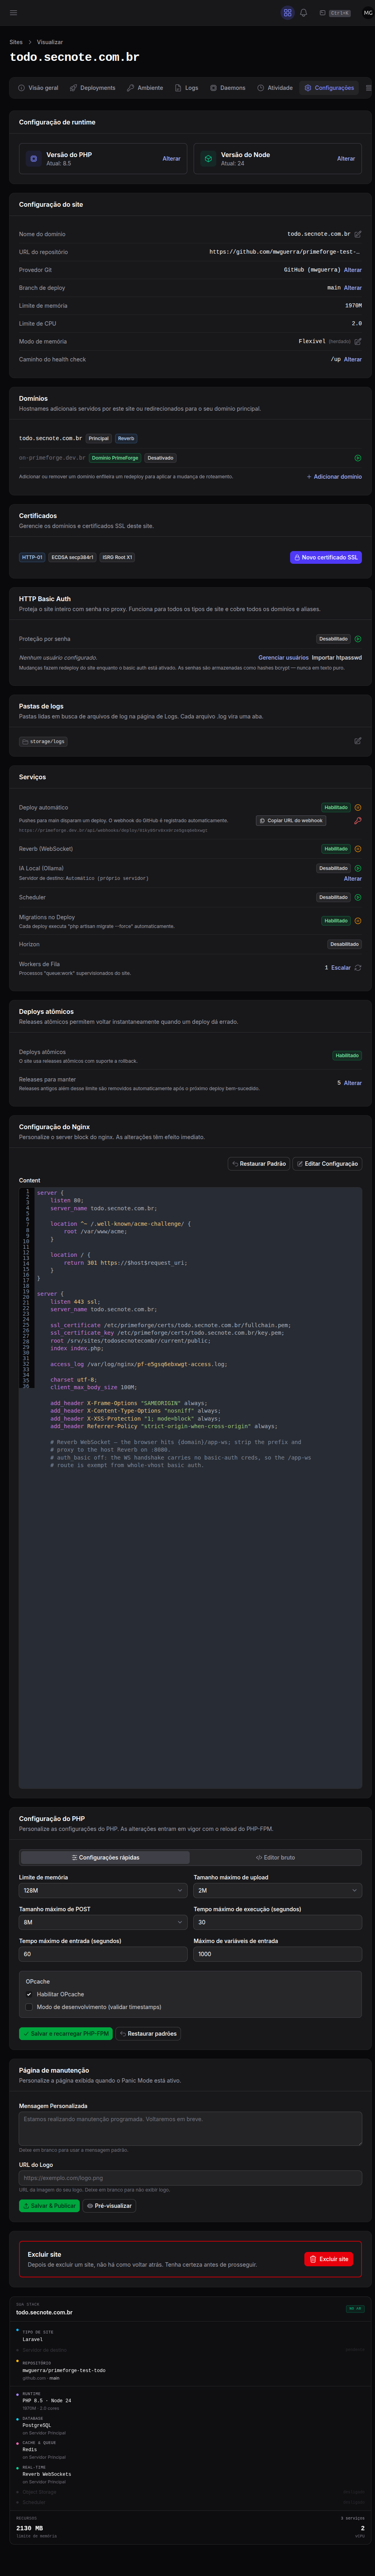This screenshot has height=2576, width=375.
Task: Click the webhook key regenerate icon
Action: click(x=358, y=821)
